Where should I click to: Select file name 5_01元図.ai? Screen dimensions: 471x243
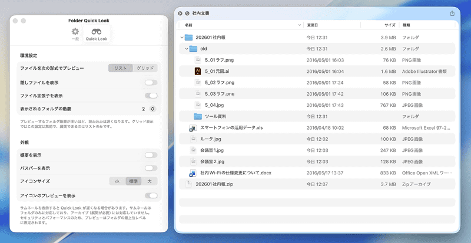point(217,71)
